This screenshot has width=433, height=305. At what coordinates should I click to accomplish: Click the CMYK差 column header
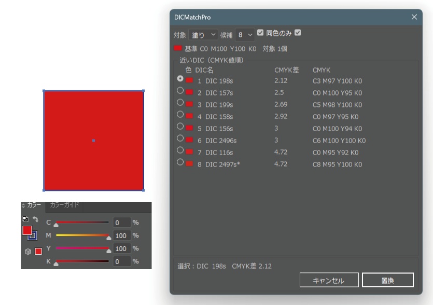click(287, 70)
